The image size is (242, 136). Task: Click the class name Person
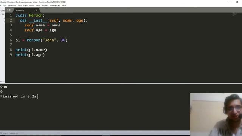(x=36, y=15)
